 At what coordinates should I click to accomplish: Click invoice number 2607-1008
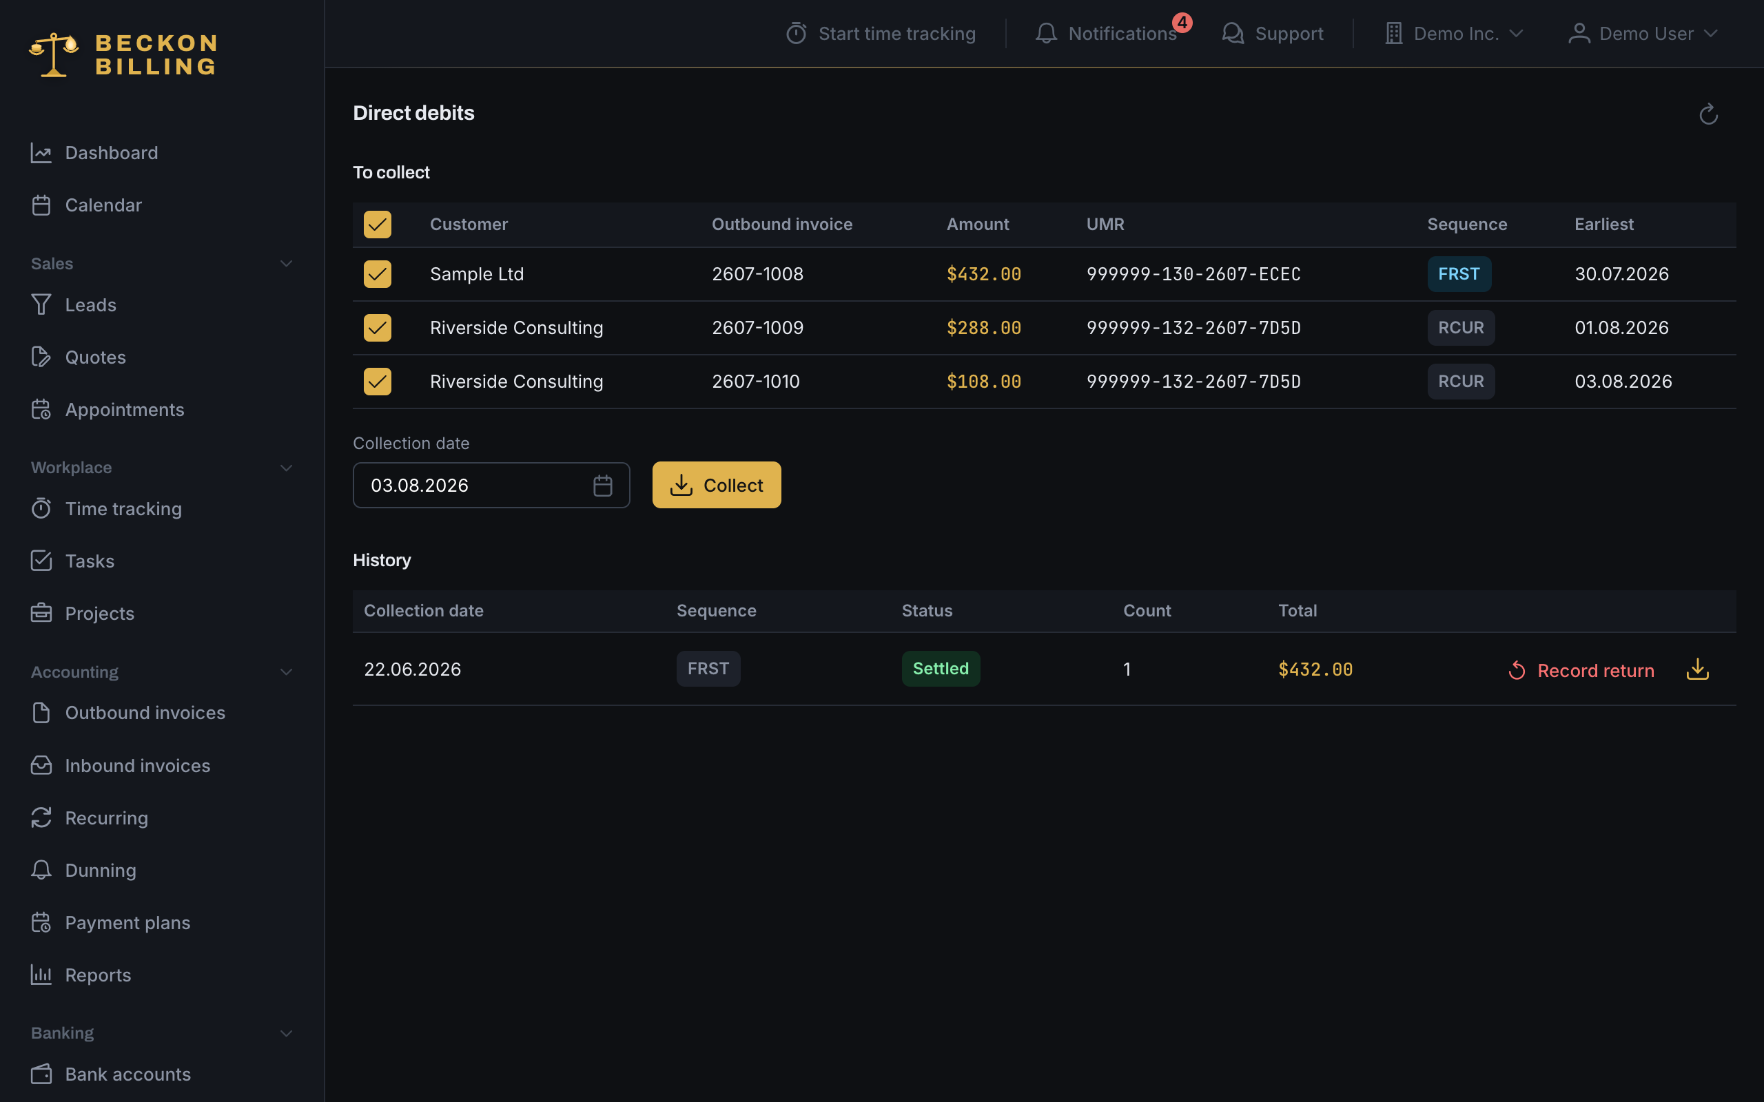click(x=757, y=274)
